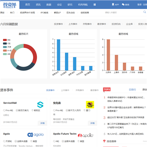Click the Agolo company name
Viewport: 147px width, 147px height.
tap(7, 134)
